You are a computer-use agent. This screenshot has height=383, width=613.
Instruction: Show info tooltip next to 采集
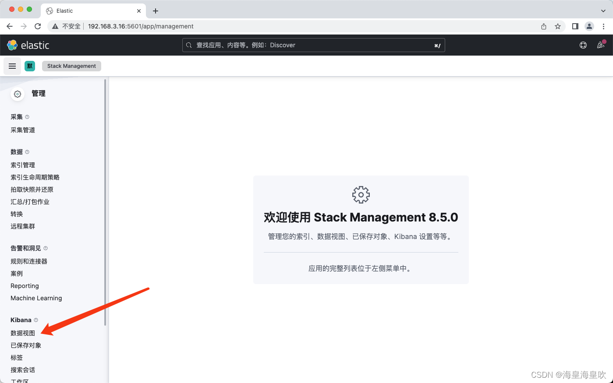click(x=27, y=117)
